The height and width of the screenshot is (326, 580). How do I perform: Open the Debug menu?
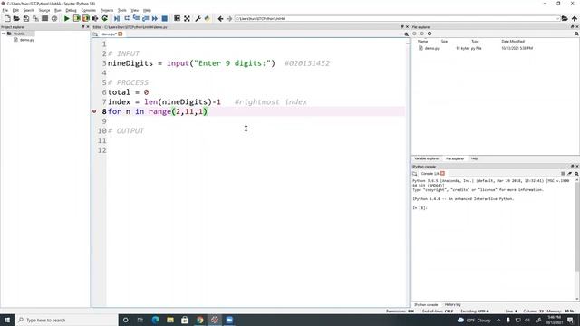click(x=71, y=10)
